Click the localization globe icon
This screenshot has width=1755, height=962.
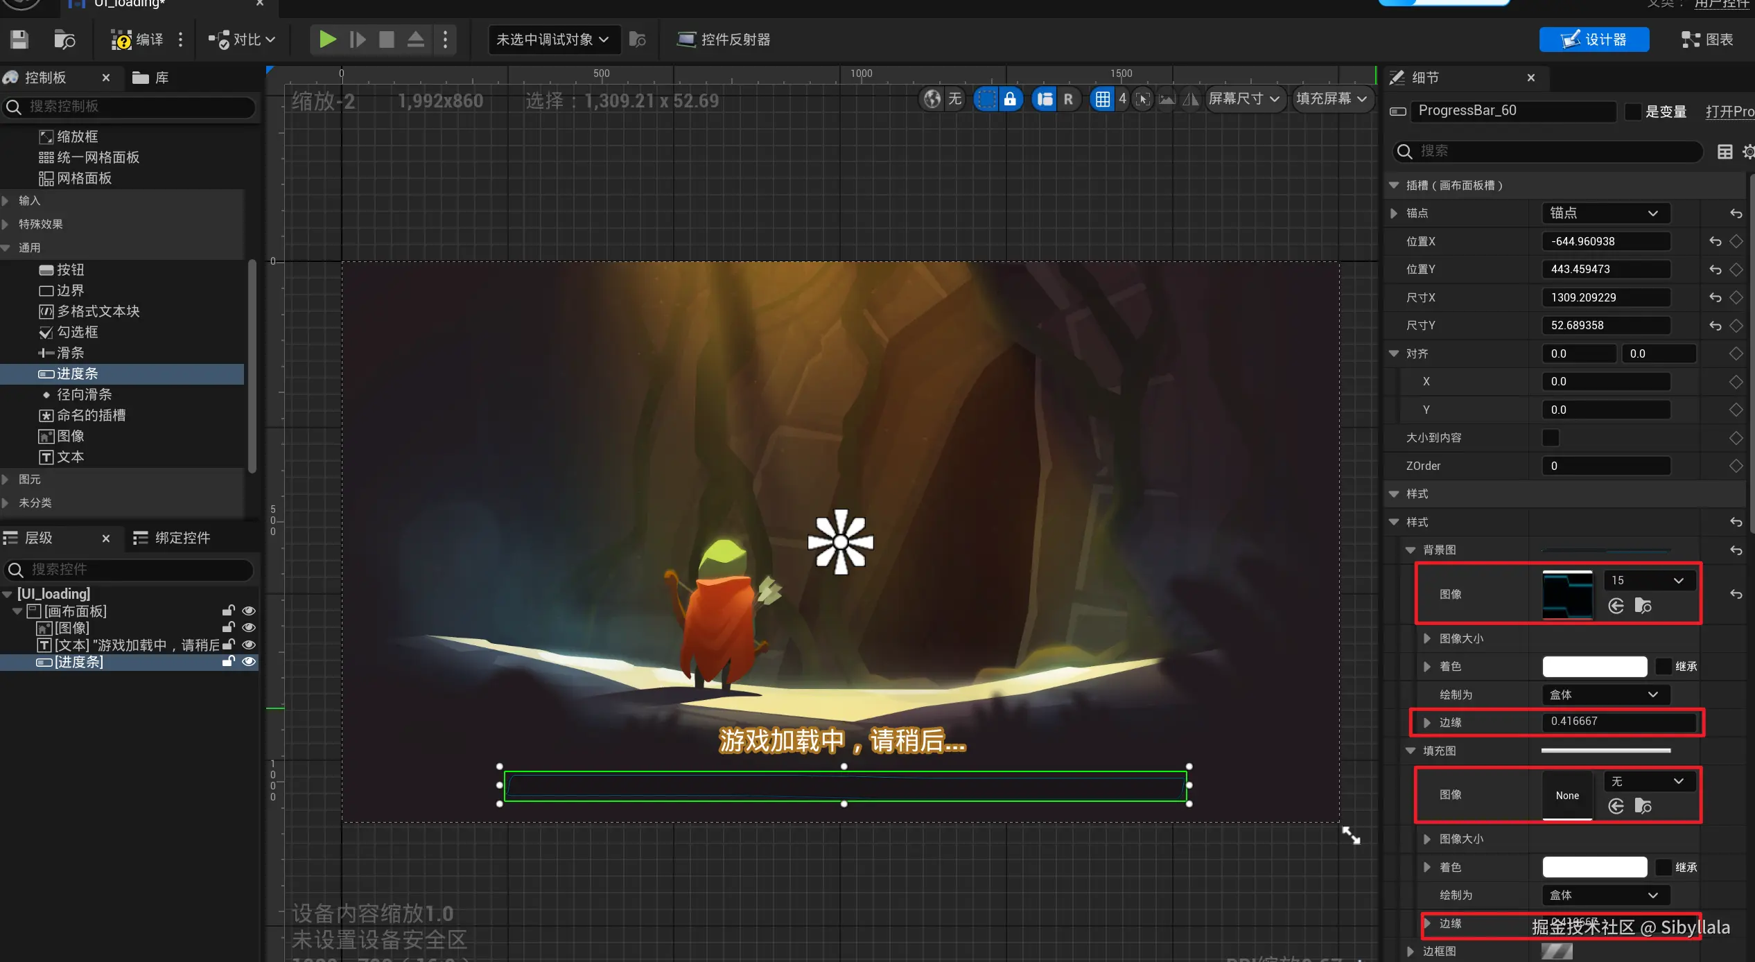[x=932, y=99]
